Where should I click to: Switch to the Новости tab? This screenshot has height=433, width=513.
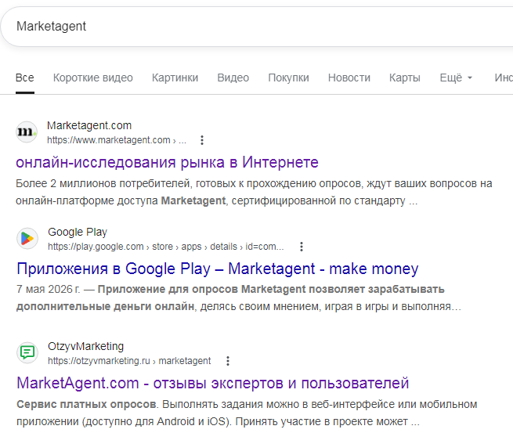tap(349, 78)
